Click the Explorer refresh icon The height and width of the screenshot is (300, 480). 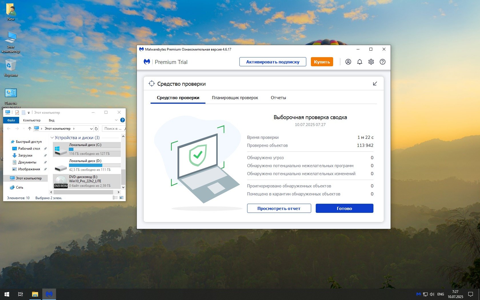point(96,129)
